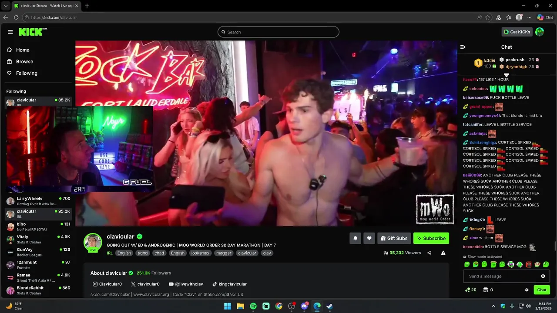Click the looksmax tag

[200, 253]
